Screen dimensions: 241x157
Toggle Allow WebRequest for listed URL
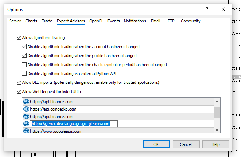coord(19,91)
